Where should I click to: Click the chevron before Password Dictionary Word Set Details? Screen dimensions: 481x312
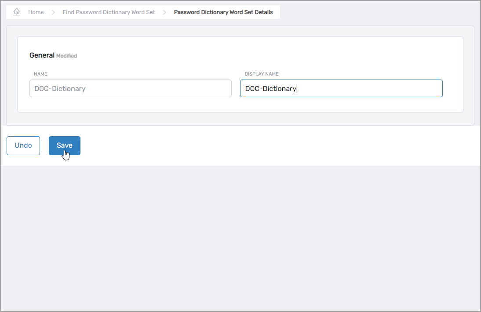click(x=165, y=12)
